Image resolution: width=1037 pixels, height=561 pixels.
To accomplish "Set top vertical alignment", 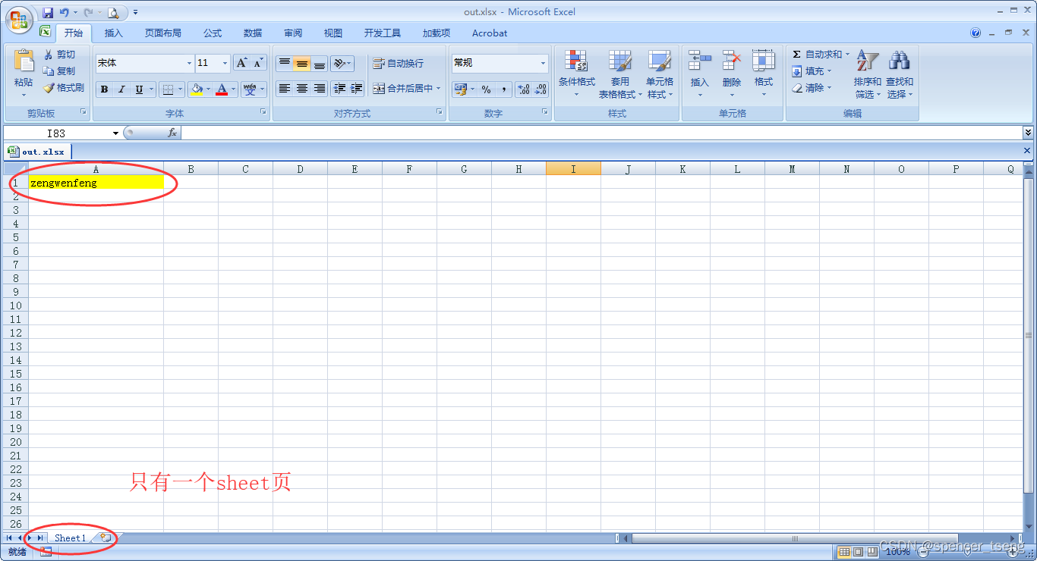I will [284, 64].
